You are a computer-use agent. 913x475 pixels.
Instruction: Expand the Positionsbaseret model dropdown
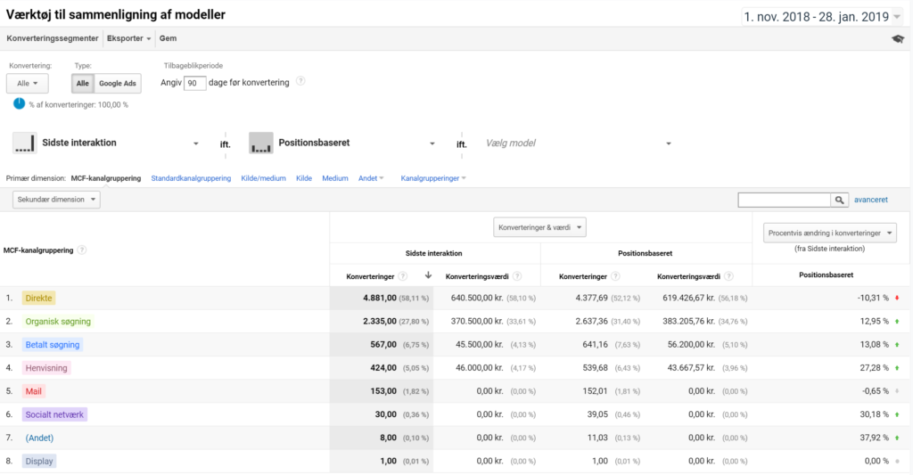click(432, 143)
